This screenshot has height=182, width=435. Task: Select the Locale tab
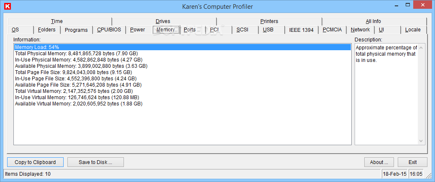[x=414, y=30]
